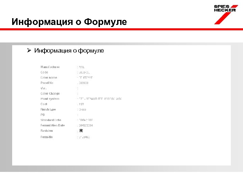Click the 'Finish type' field label
The height and width of the screenshot is (182, 243).
[48, 110]
